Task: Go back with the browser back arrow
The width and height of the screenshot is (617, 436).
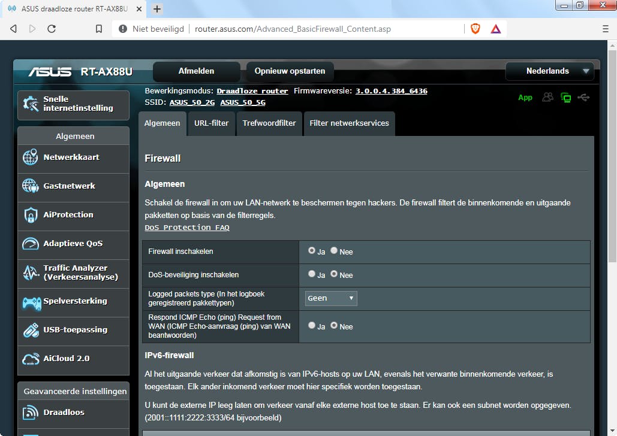Action: coord(13,29)
